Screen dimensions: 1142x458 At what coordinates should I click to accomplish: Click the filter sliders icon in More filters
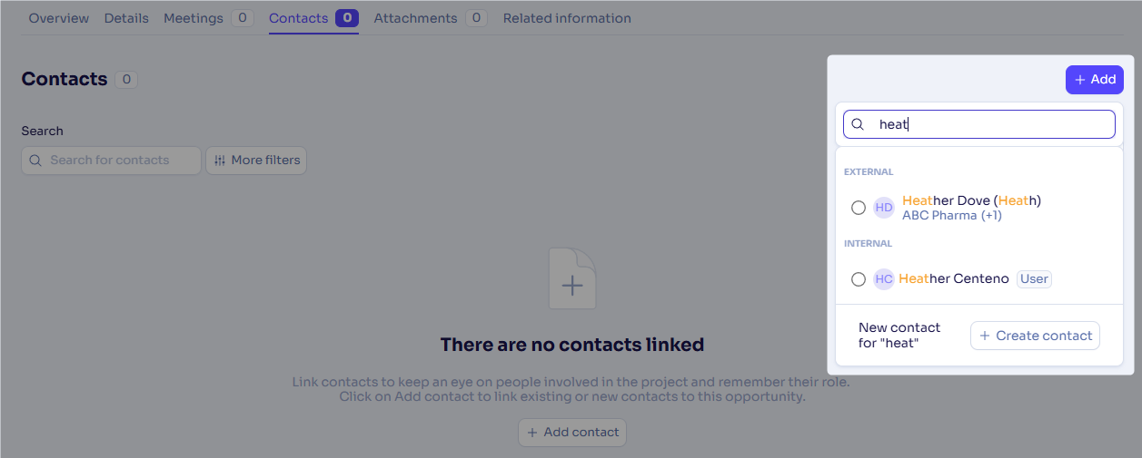220,161
